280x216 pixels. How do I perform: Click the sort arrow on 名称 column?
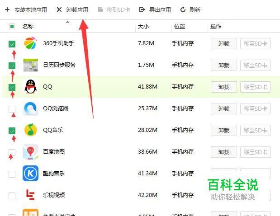67,22
